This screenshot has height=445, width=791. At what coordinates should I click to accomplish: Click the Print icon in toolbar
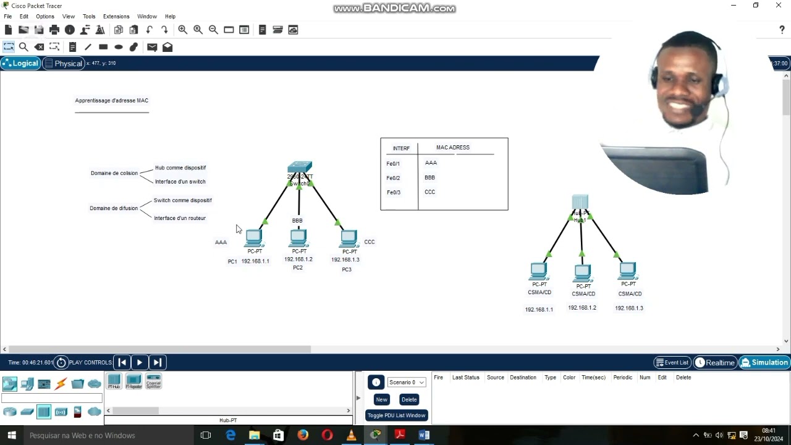click(x=54, y=30)
